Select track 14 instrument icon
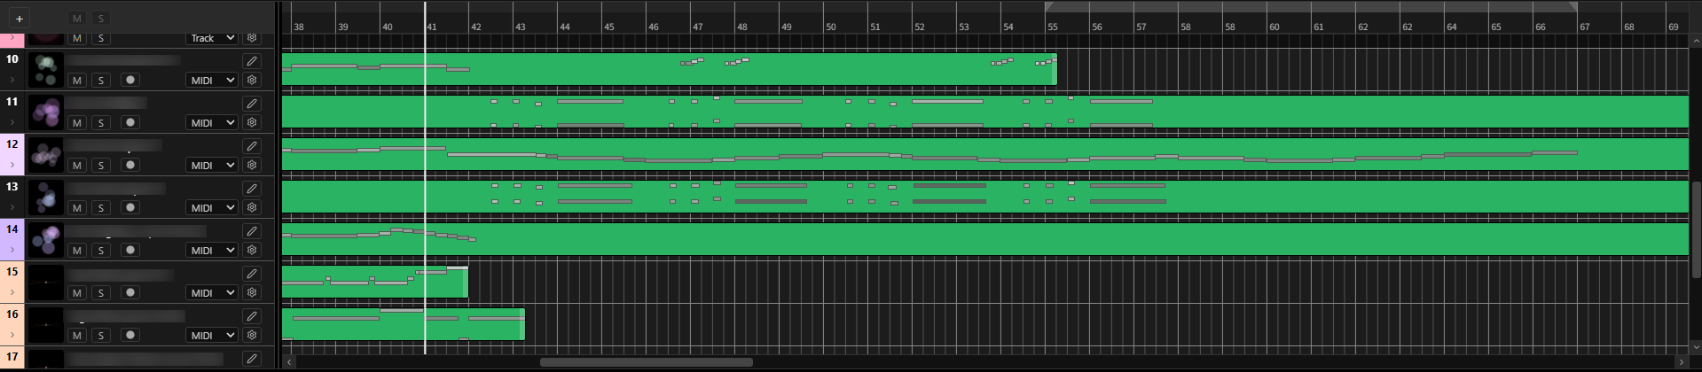The image size is (1702, 372). (x=45, y=240)
